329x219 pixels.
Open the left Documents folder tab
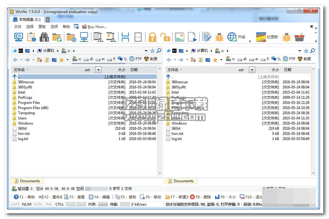coord(27,181)
